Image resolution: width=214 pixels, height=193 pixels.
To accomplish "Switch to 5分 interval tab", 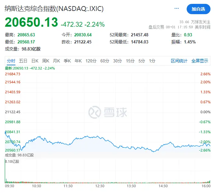I will pos(141,61).
